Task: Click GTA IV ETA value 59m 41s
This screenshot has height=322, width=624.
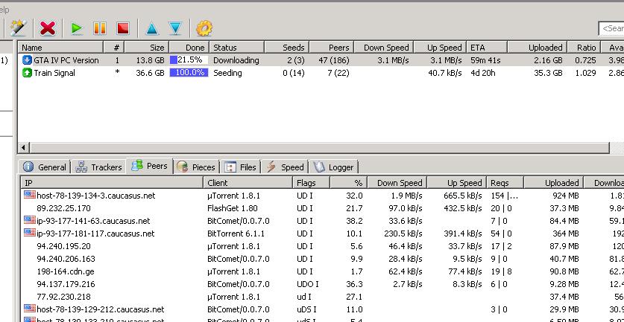Action: coord(485,60)
